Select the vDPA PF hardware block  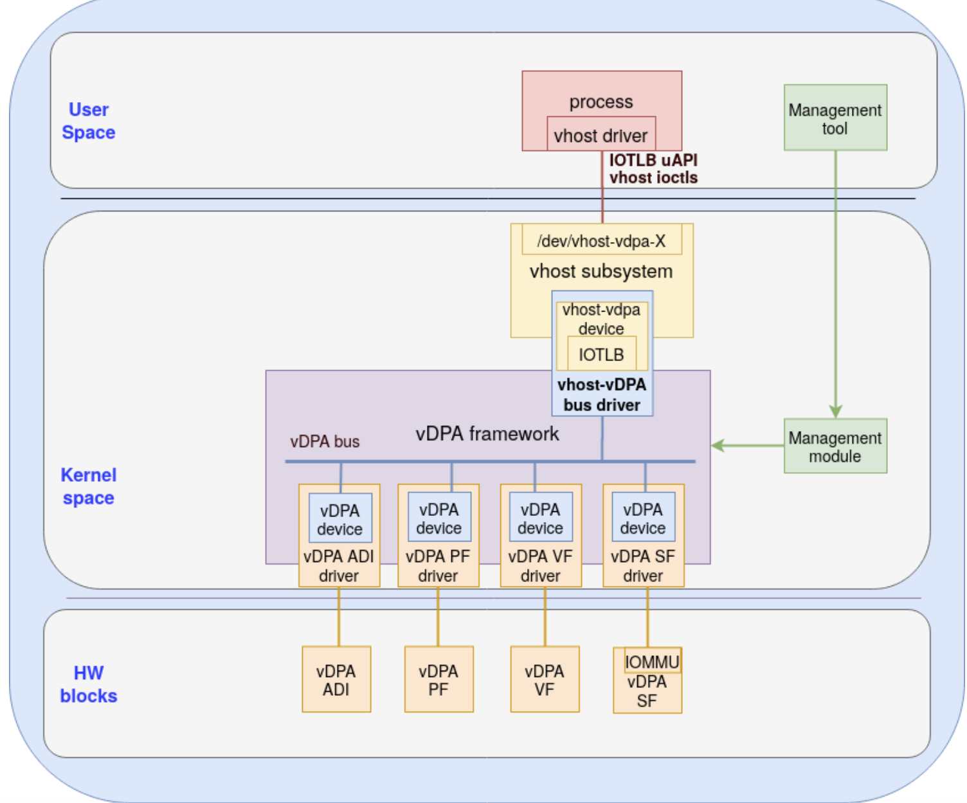coord(439,679)
